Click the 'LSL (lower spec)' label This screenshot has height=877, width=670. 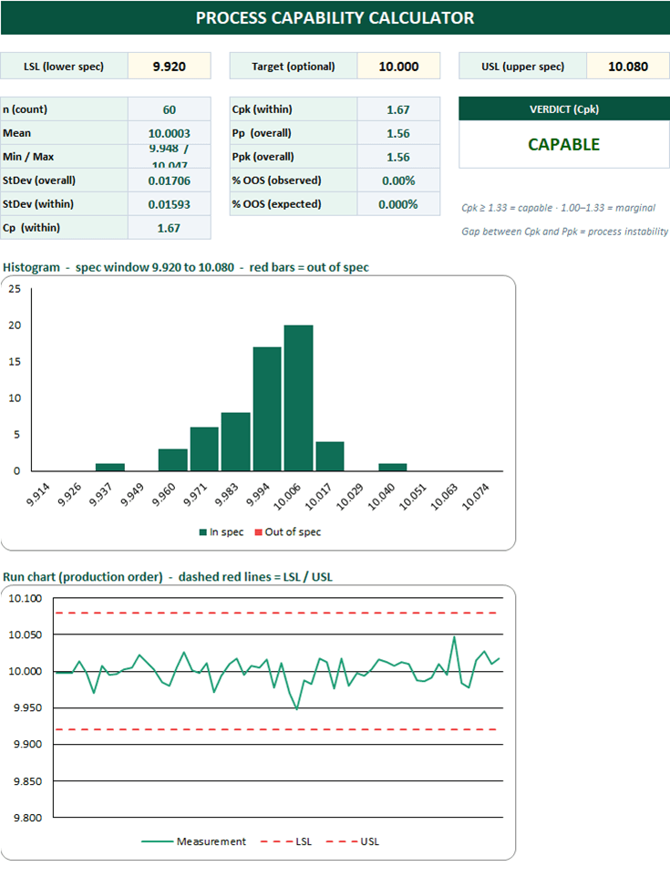(x=64, y=66)
